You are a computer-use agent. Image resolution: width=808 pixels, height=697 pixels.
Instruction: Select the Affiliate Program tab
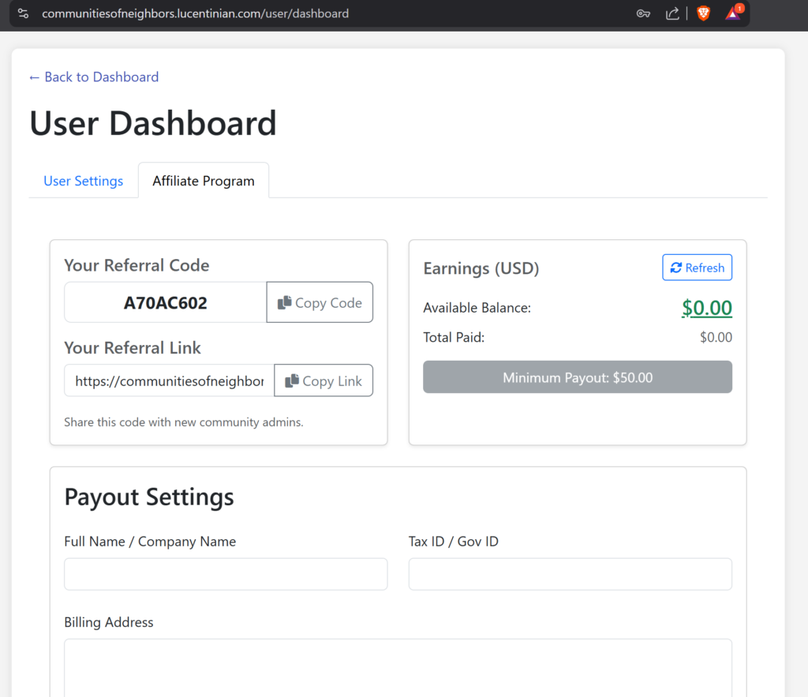tap(204, 181)
